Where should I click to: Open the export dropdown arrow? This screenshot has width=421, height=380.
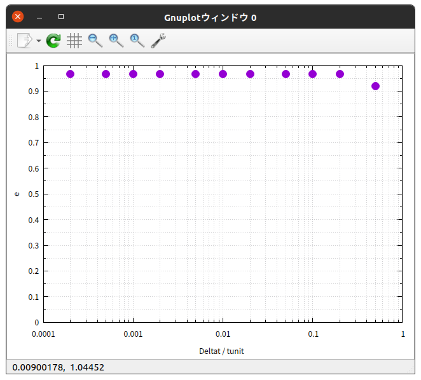(39, 41)
